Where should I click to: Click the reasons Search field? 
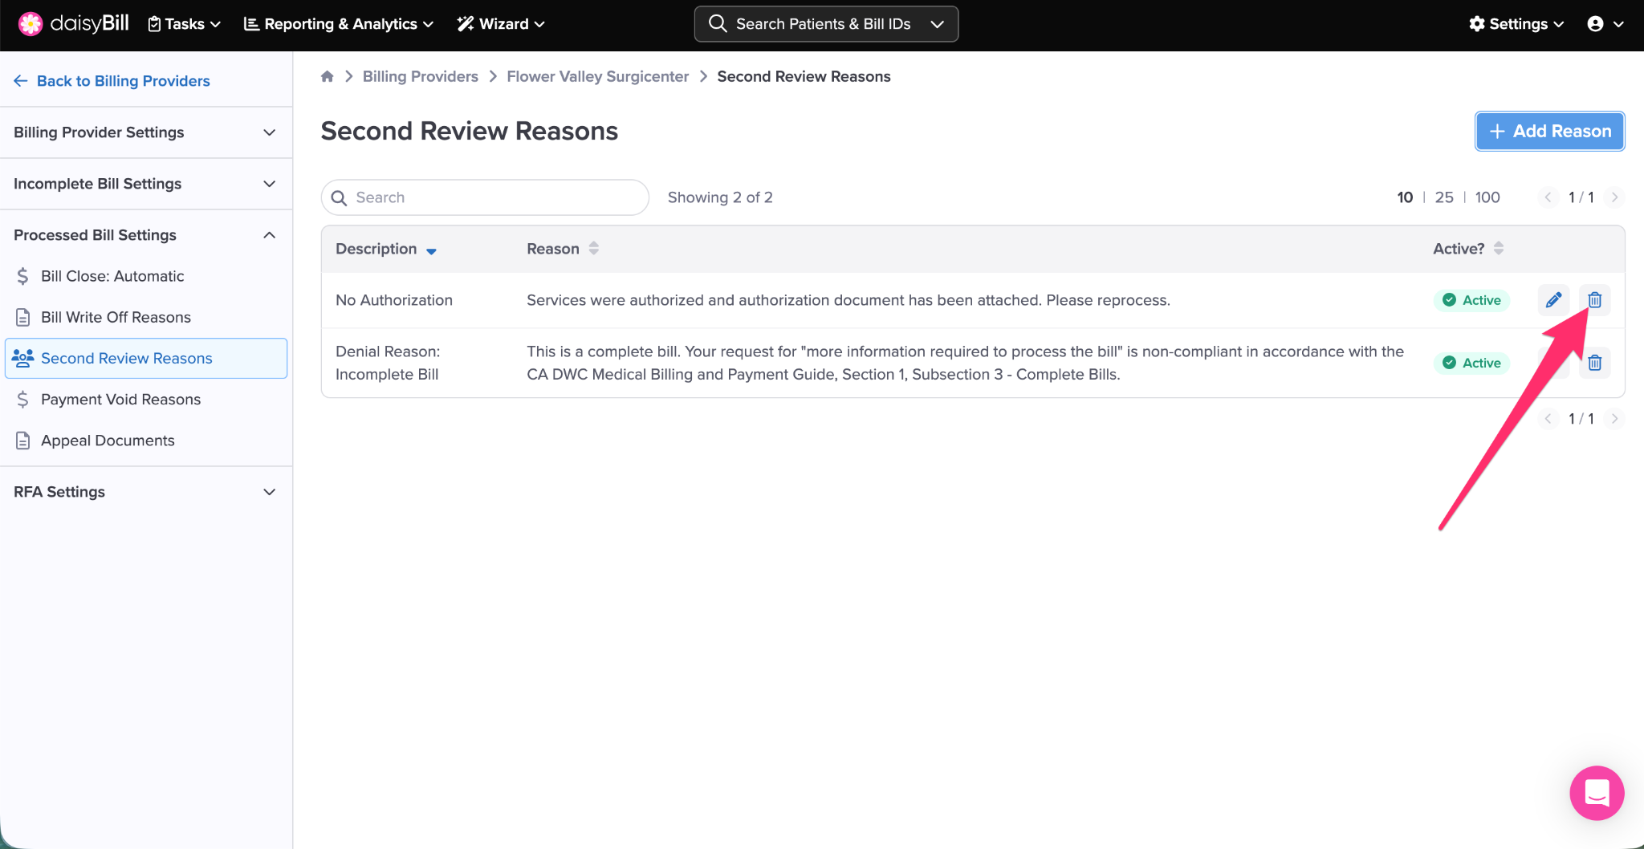pyautogui.click(x=485, y=197)
